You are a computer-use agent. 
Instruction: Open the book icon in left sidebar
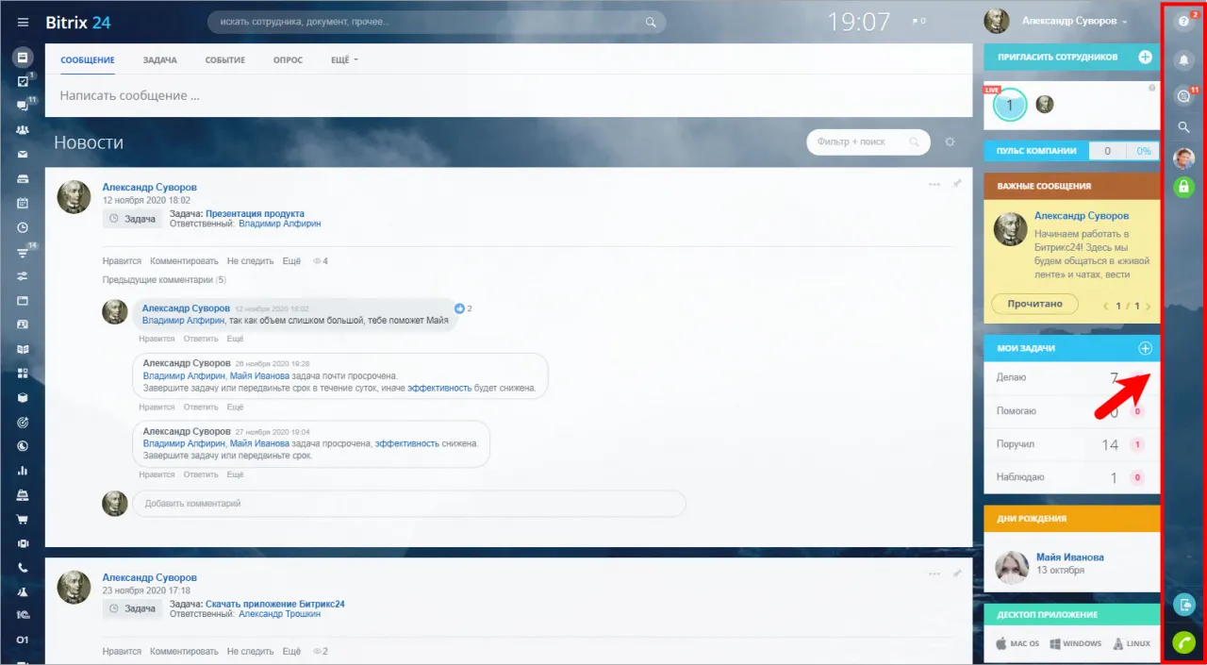23,349
